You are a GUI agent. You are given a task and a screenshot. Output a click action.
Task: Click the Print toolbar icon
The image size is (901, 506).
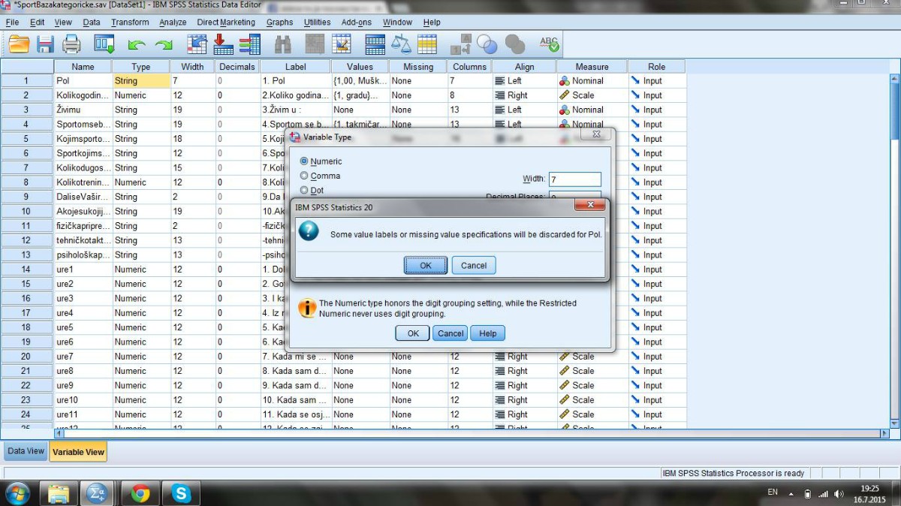point(71,44)
